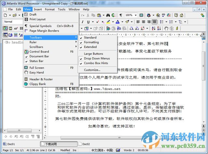Screen dimensions: 208x154
Task: Open the Normal style combo box
Action: point(13,22)
